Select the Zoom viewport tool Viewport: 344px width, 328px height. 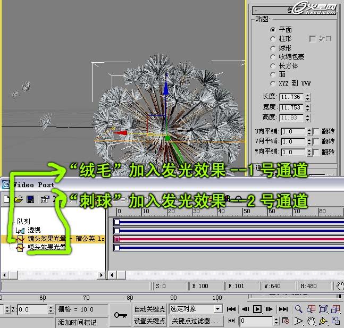298,309
